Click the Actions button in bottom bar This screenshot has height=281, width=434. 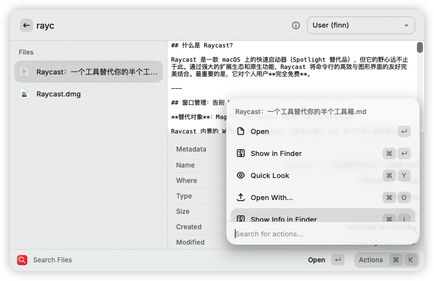[x=371, y=260]
